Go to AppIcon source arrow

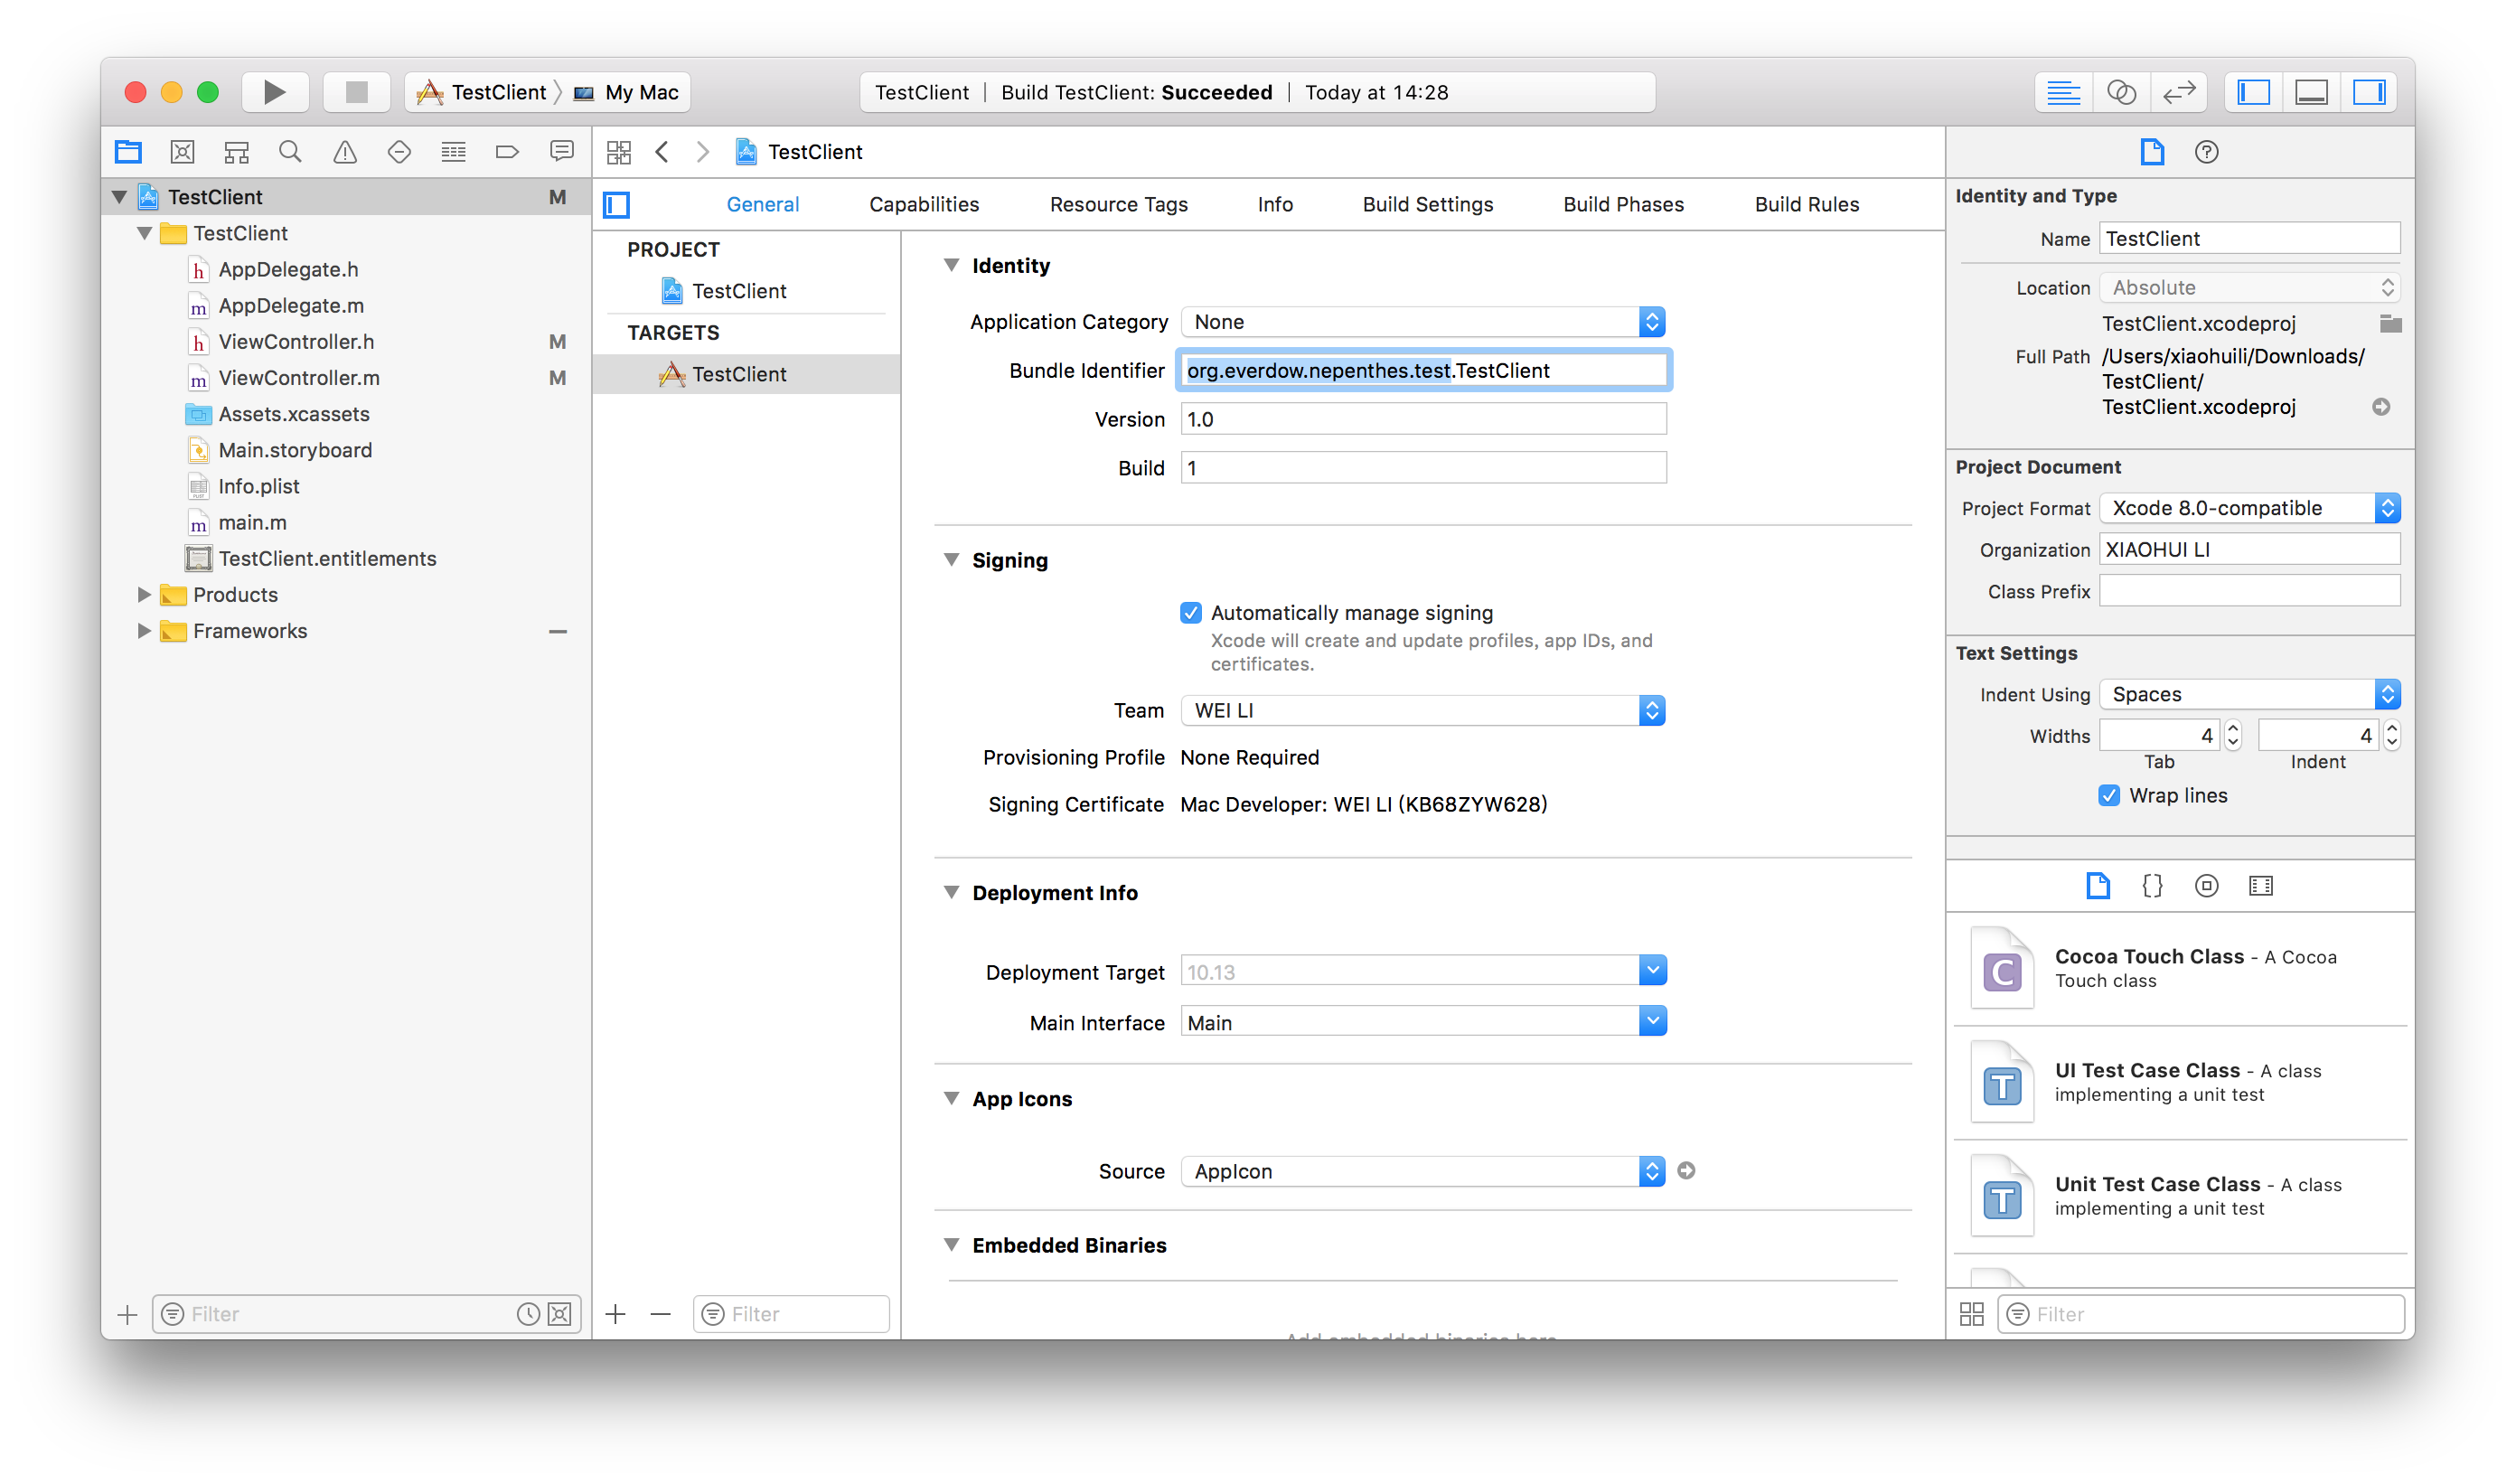point(1686,1170)
